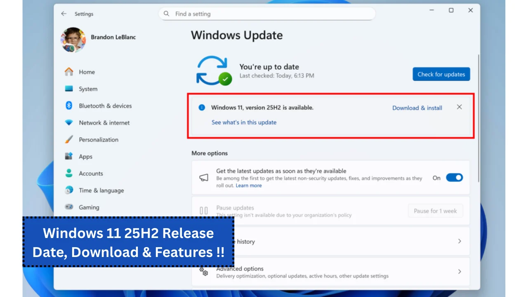This screenshot has height=297, width=528.
Task: Open the Apps settings icon
Action: 69,156
